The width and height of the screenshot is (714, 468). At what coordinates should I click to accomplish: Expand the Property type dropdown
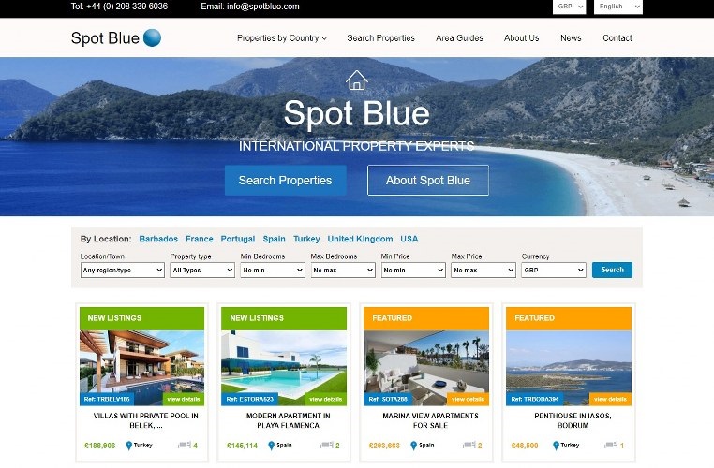(202, 271)
